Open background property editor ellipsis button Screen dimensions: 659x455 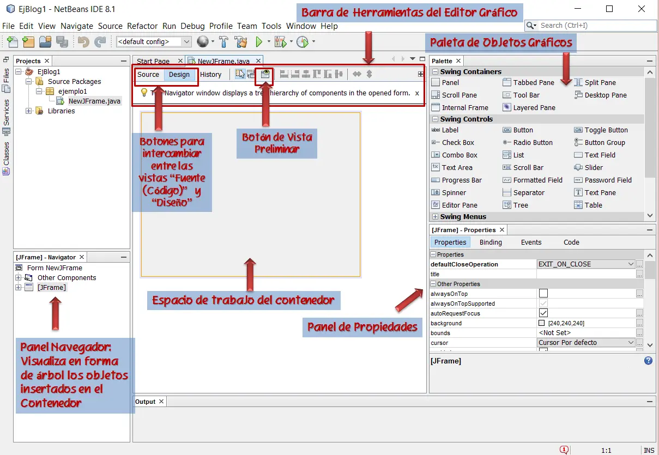(x=639, y=323)
